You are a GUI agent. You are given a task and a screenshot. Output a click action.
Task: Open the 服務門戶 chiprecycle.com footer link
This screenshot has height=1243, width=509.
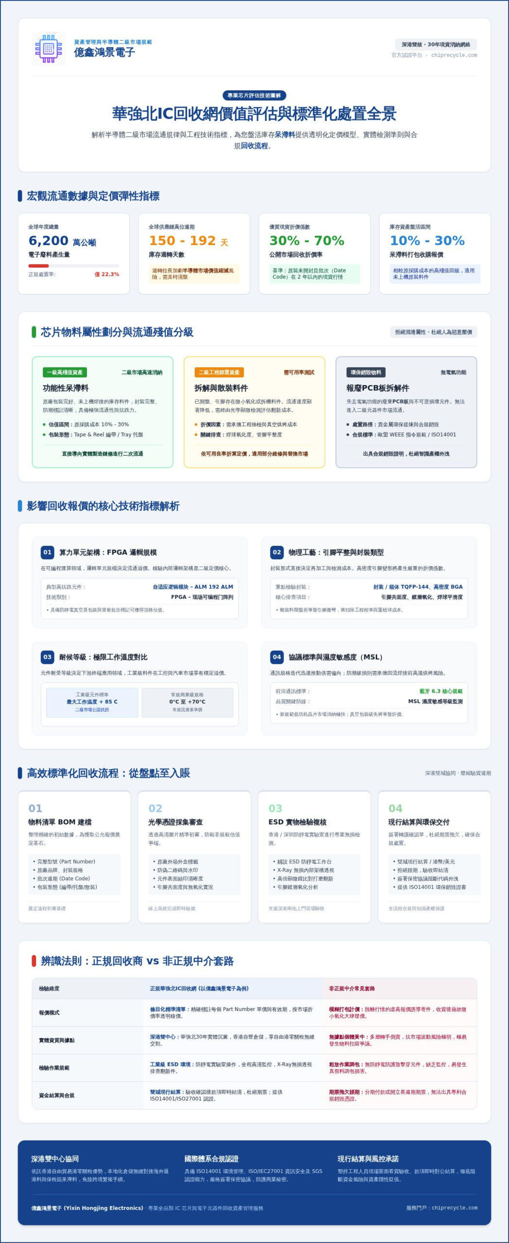[455, 1208]
